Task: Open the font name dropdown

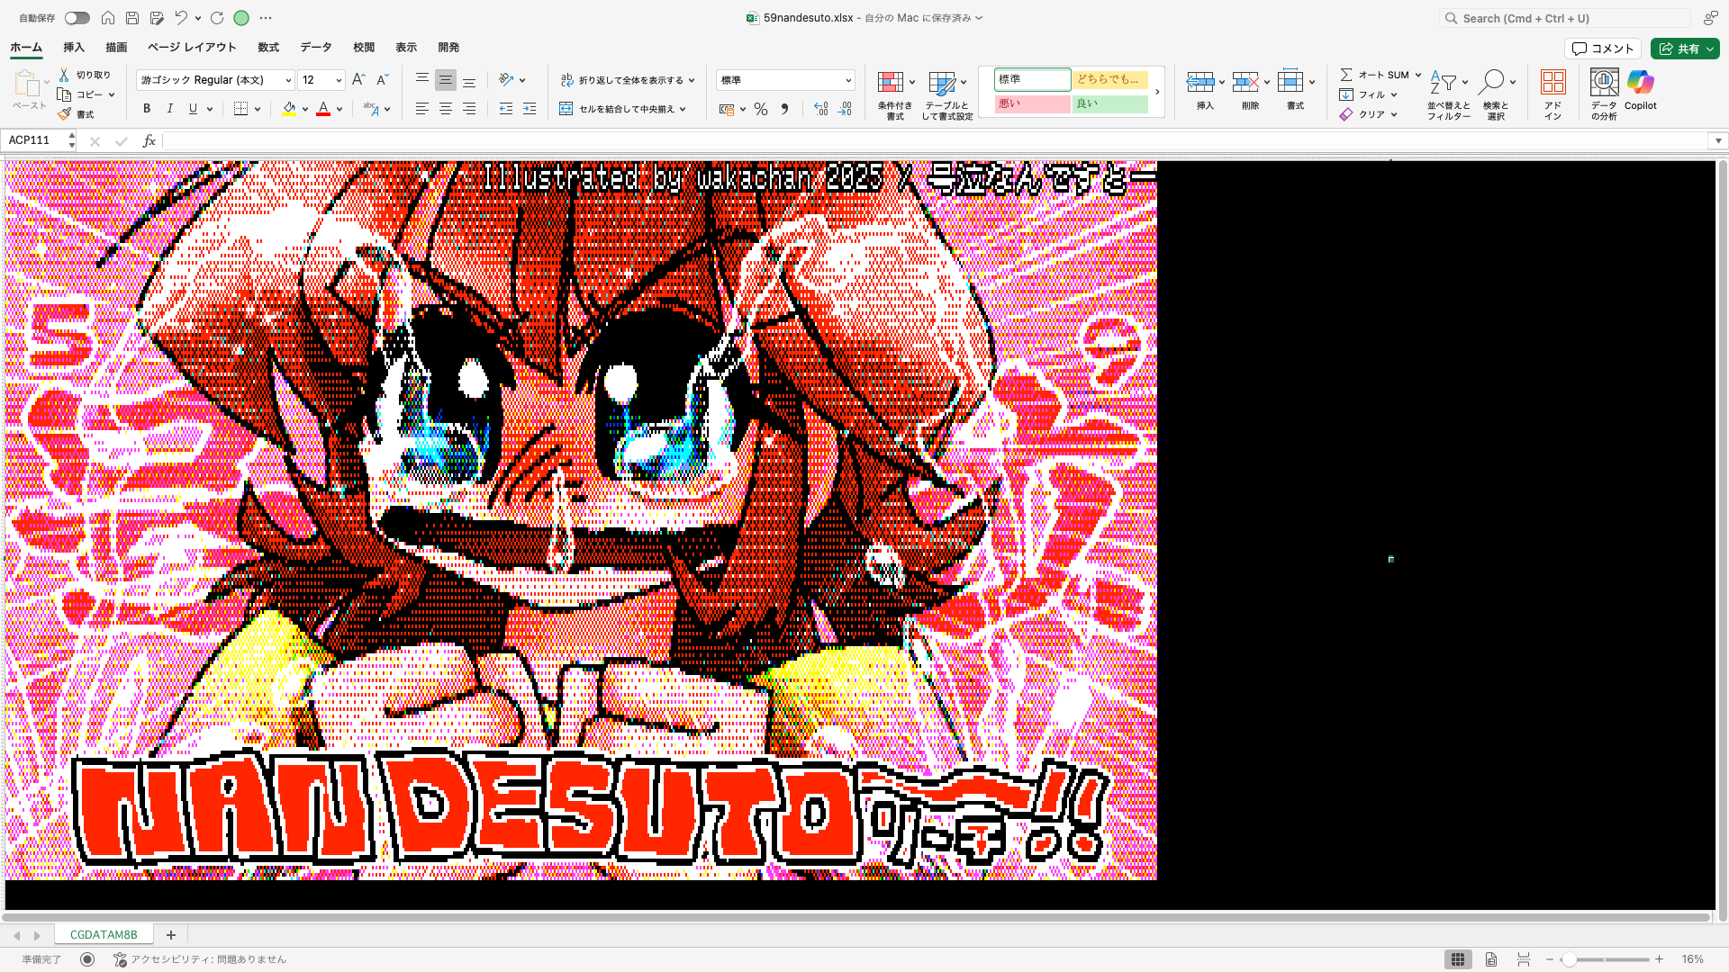Action: (288, 80)
